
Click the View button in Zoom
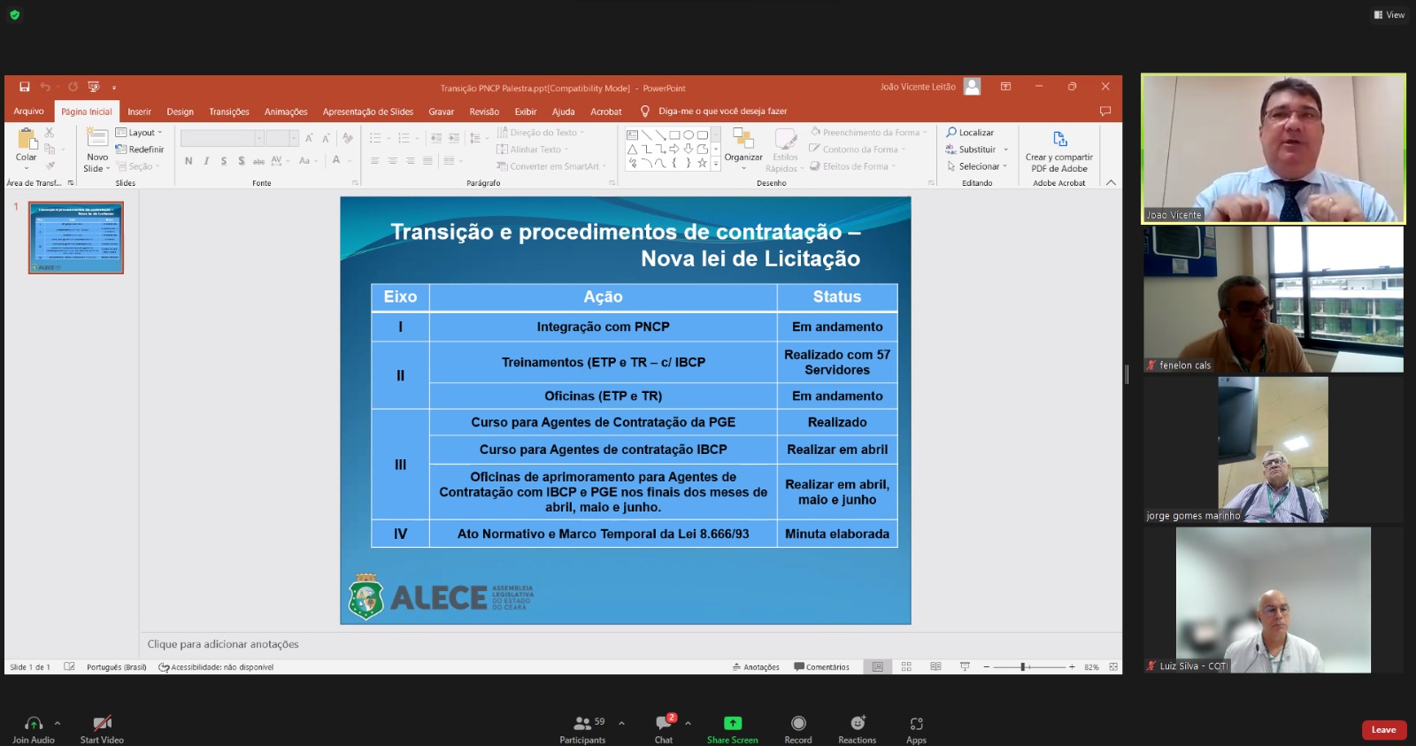point(1389,15)
